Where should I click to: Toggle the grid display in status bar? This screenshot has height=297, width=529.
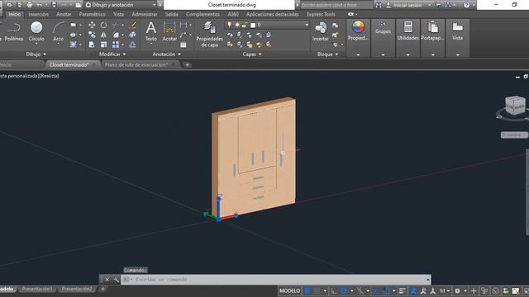307,290
